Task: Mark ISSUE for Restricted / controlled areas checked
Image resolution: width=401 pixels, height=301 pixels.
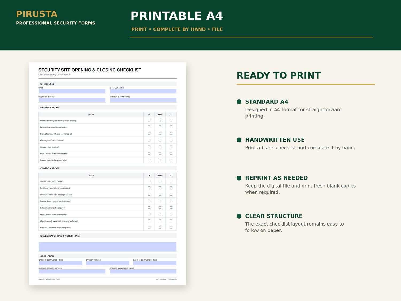Action: click(160, 188)
